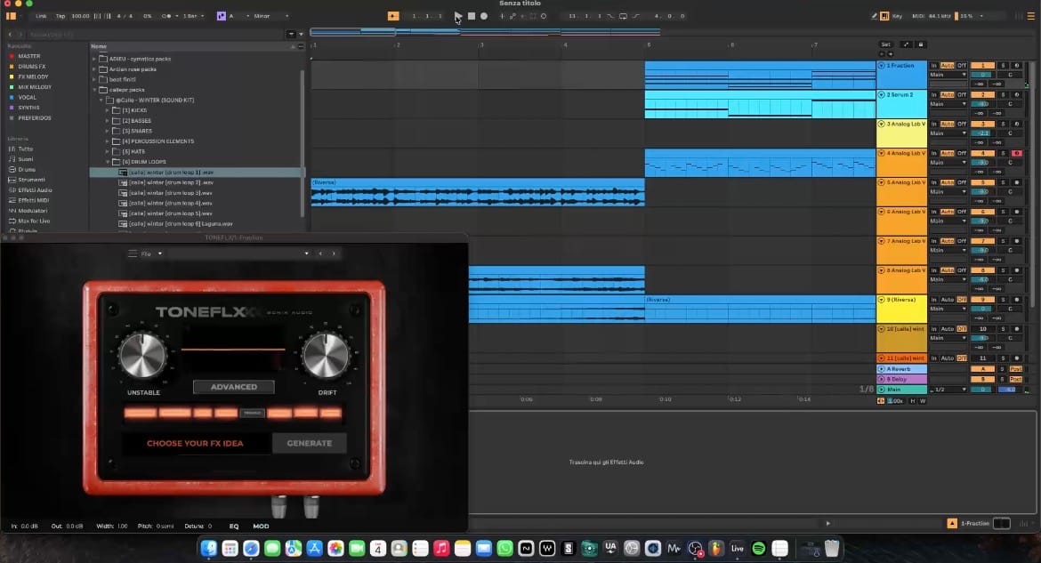Select the VOCAL collection

pos(28,98)
